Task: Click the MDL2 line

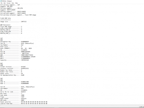Action: [x=15, y=58]
